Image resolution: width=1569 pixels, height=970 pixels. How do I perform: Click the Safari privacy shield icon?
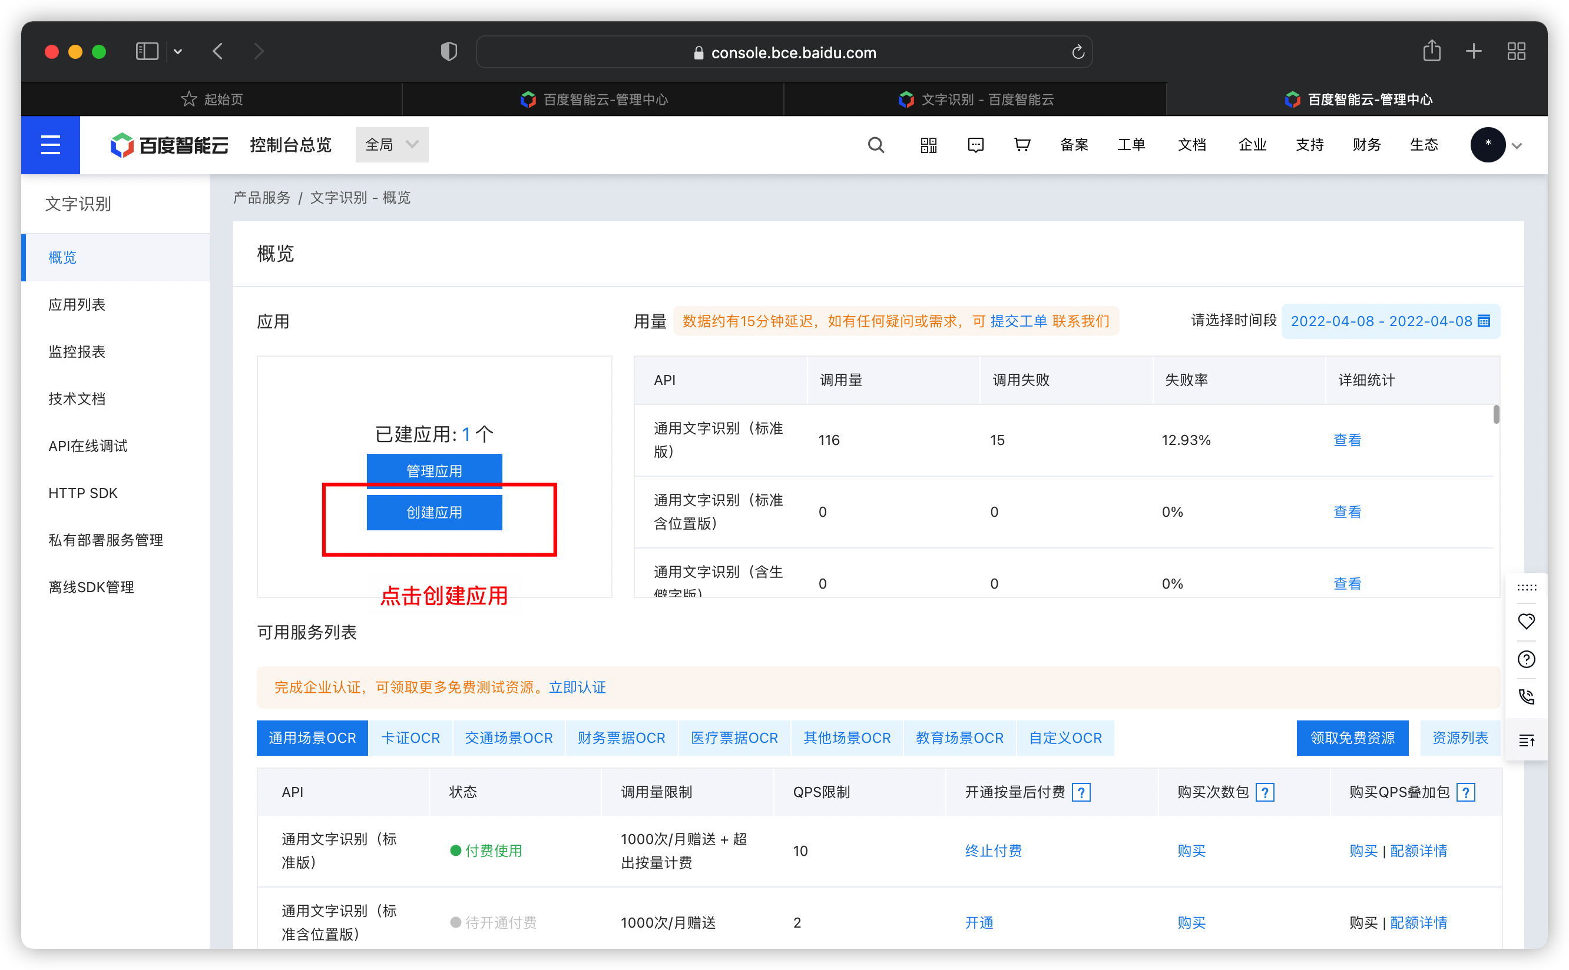pos(449,51)
